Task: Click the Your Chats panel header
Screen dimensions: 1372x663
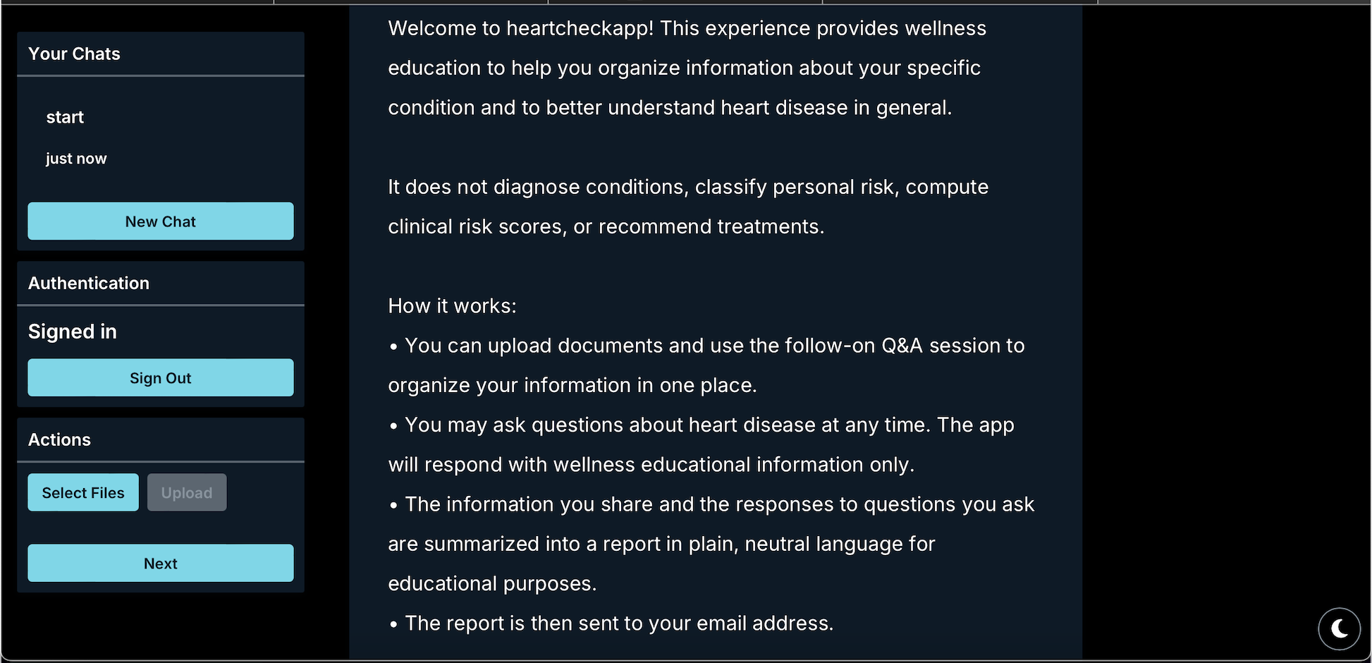Action: (x=74, y=54)
